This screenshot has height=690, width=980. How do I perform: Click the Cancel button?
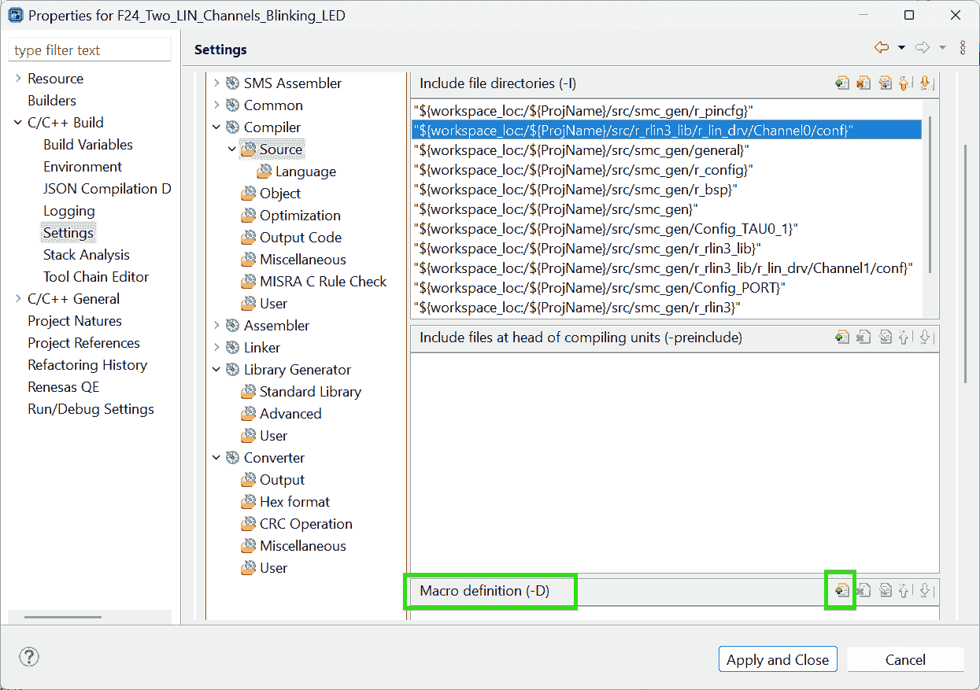(x=905, y=660)
